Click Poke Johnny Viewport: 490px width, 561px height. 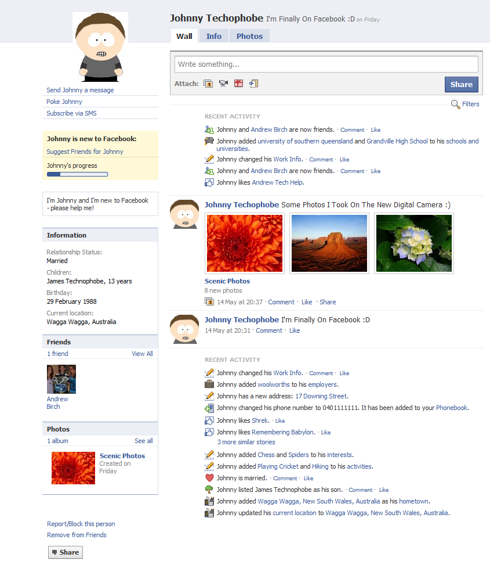(64, 102)
